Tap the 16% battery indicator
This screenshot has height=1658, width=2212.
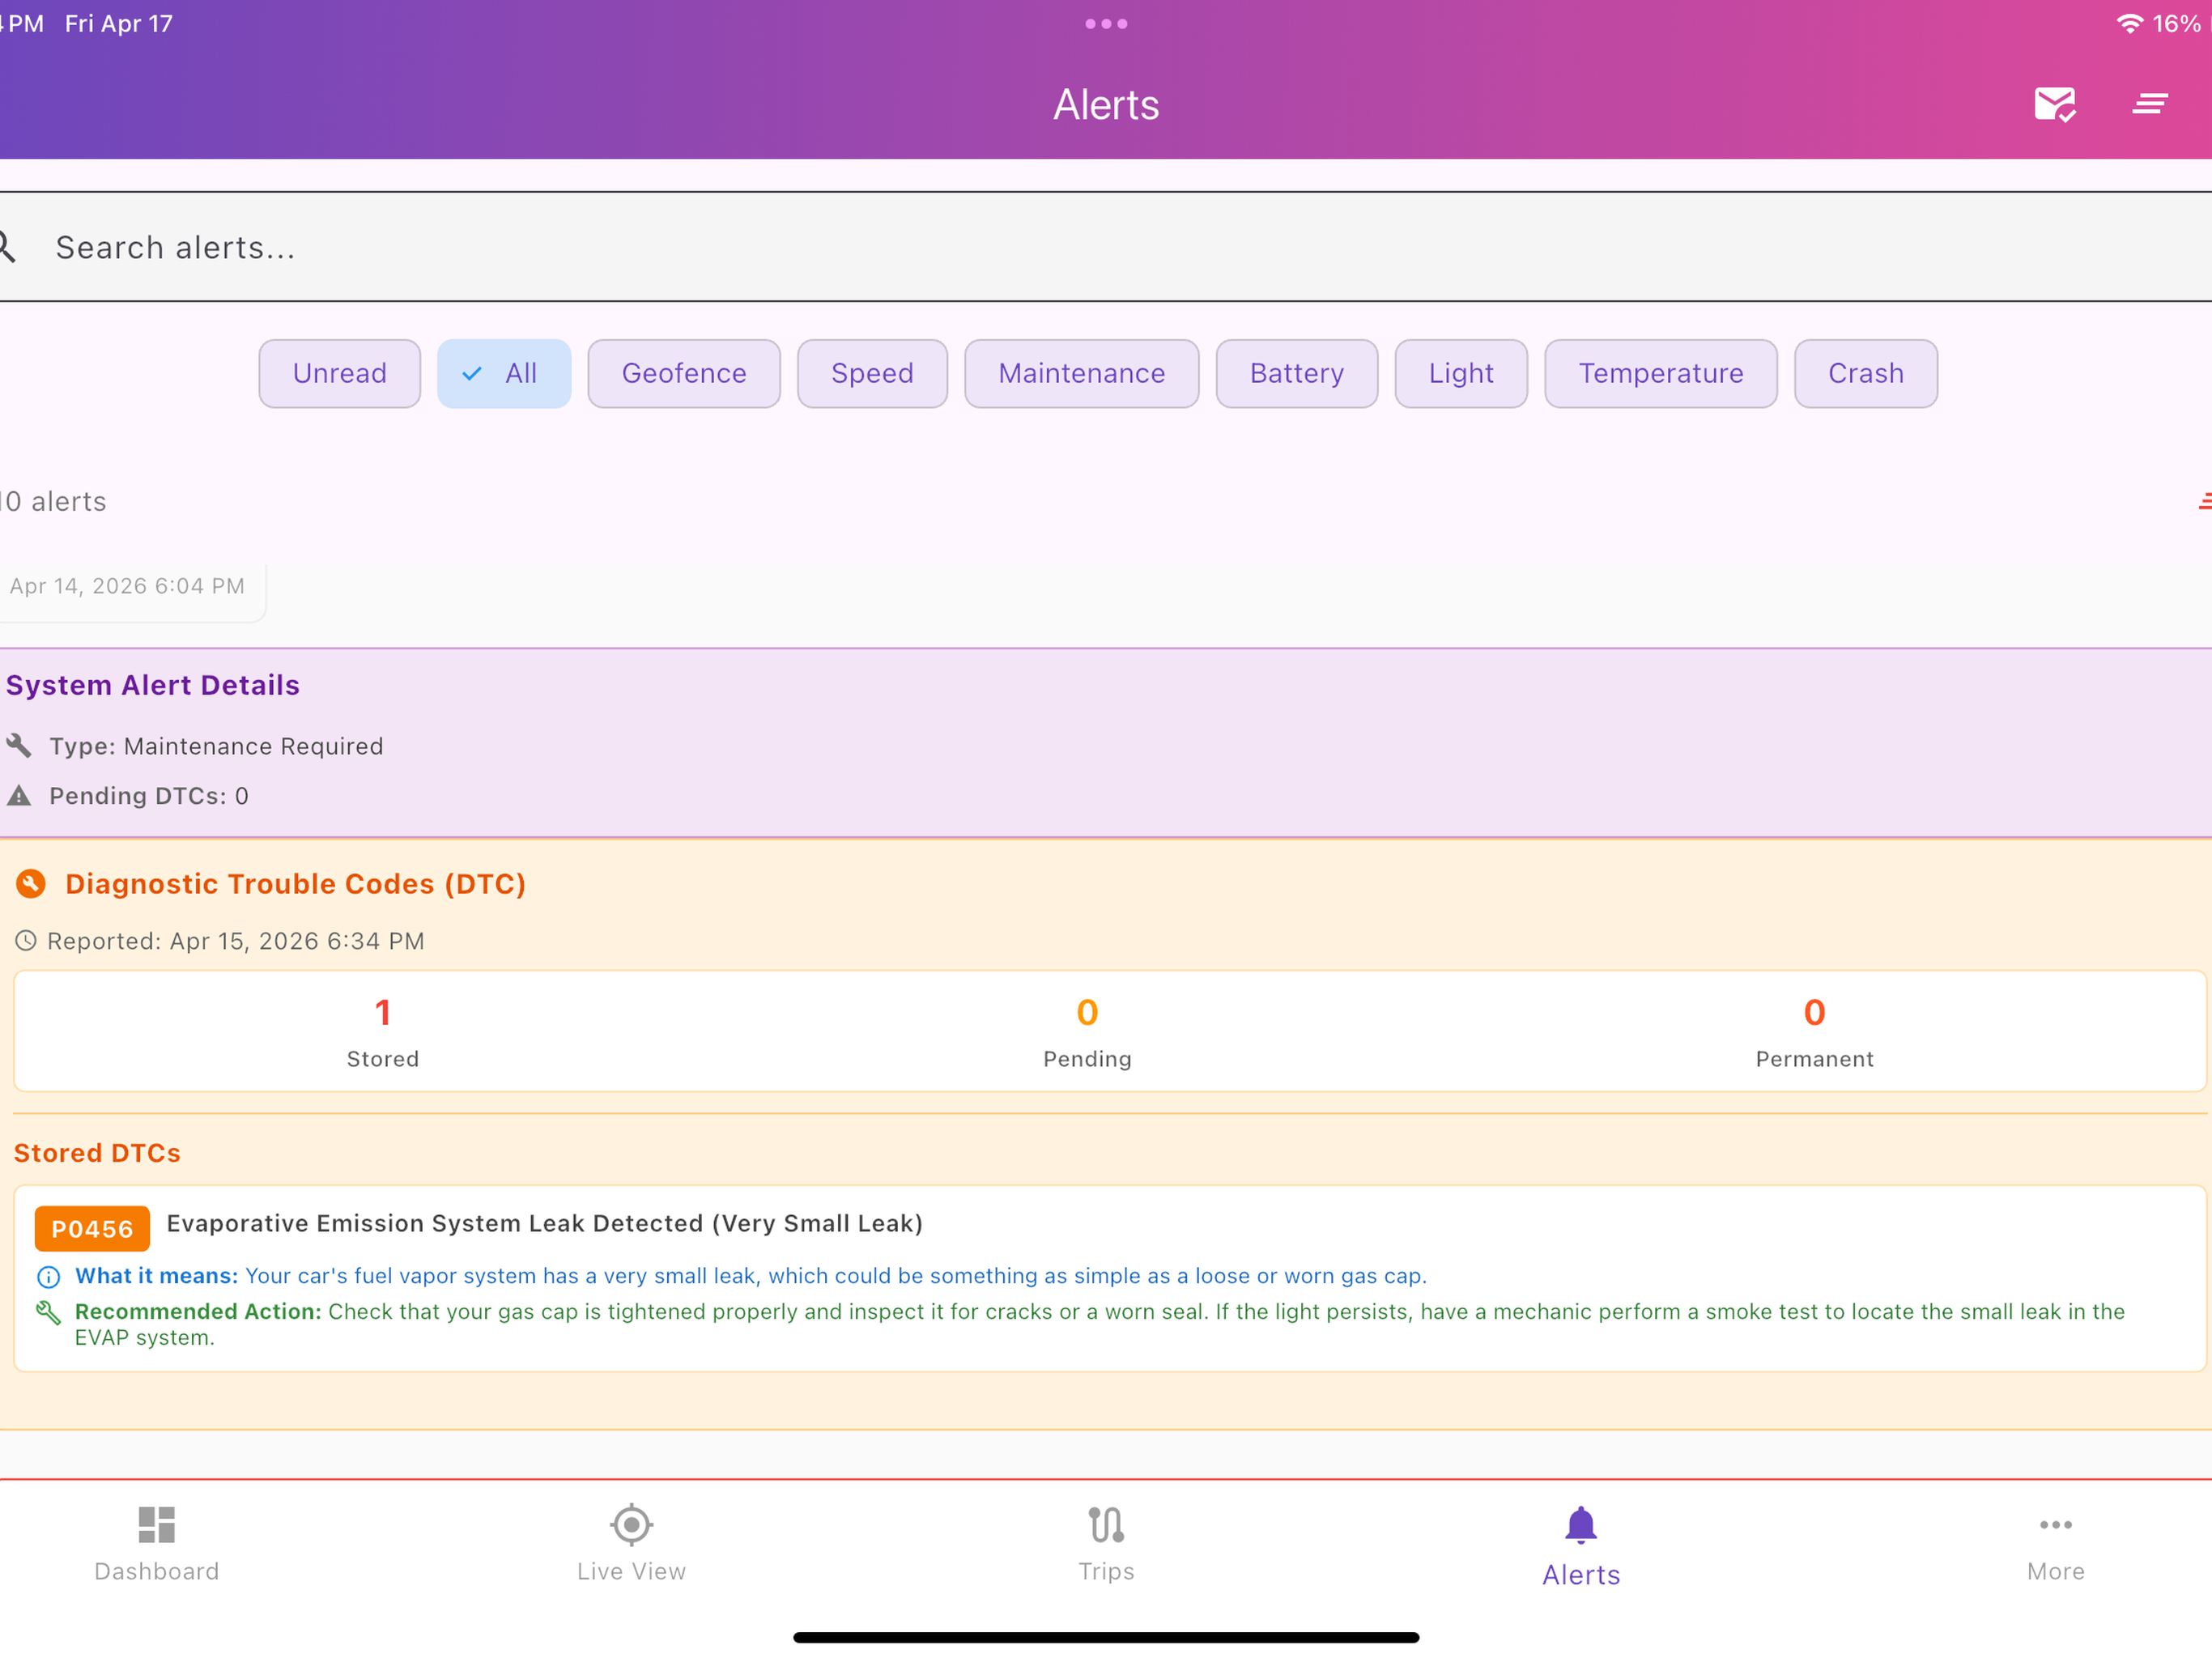tap(2176, 23)
